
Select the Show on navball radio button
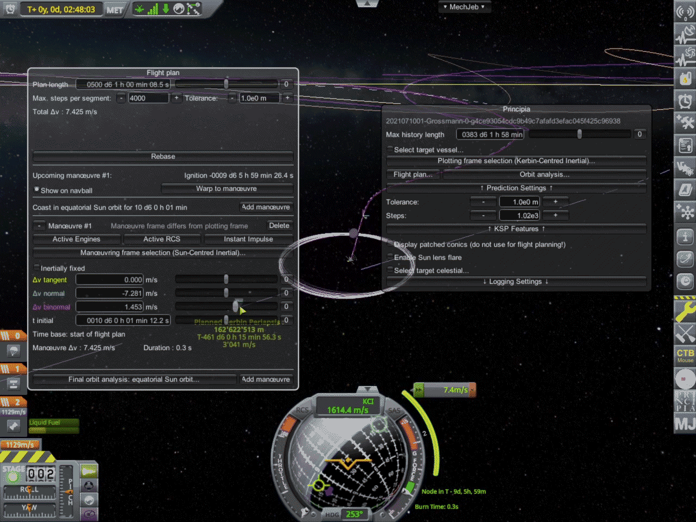point(36,190)
